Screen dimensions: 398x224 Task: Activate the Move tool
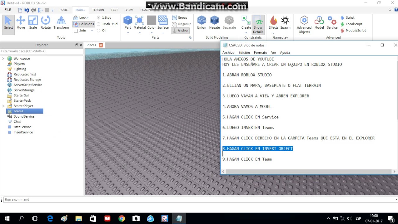(21, 23)
